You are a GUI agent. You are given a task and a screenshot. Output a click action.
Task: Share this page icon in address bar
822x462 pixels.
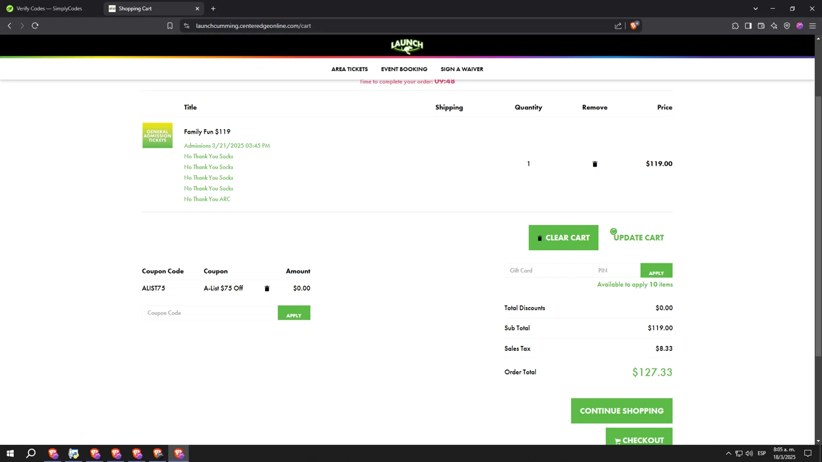tap(618, 26)
